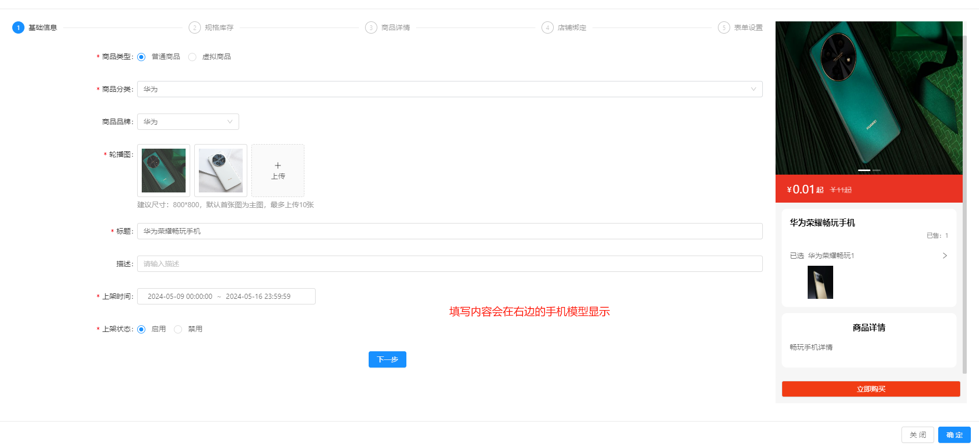Click the start date 2024-05-09 00:00:00
The image size is (979, 447).
[180, 296]
